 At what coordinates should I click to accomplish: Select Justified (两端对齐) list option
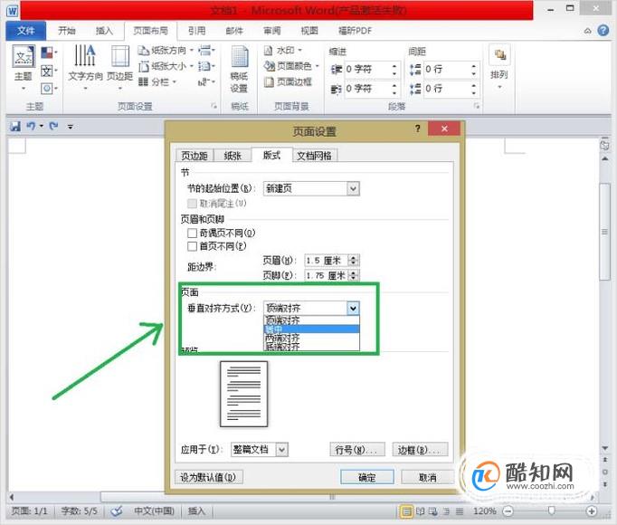point(311,338)
